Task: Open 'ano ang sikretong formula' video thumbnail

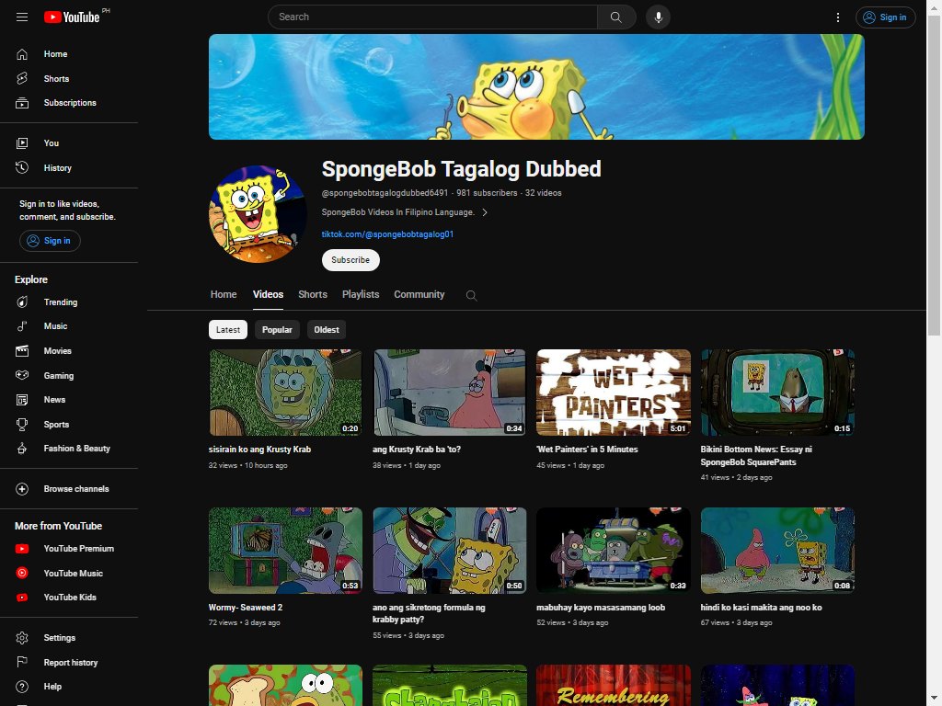Action: 449,551
